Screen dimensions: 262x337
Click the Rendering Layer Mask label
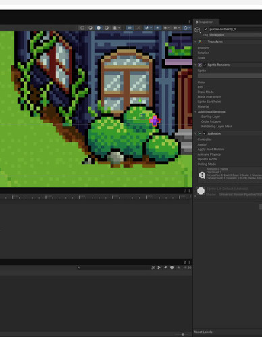[x=217, y=127]
